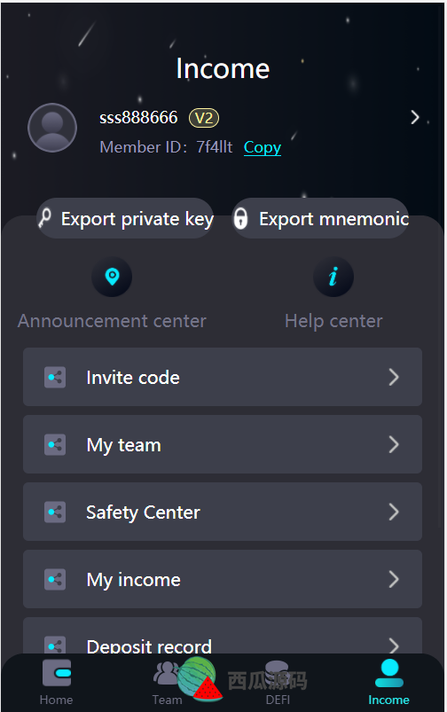Open My income via its chevron

[394, 579]
